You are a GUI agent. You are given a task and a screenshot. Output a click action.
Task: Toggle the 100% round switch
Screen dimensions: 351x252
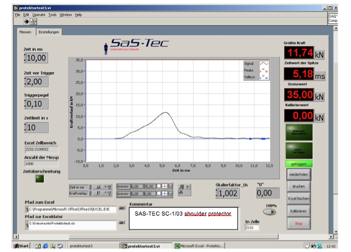pos(270,212)
